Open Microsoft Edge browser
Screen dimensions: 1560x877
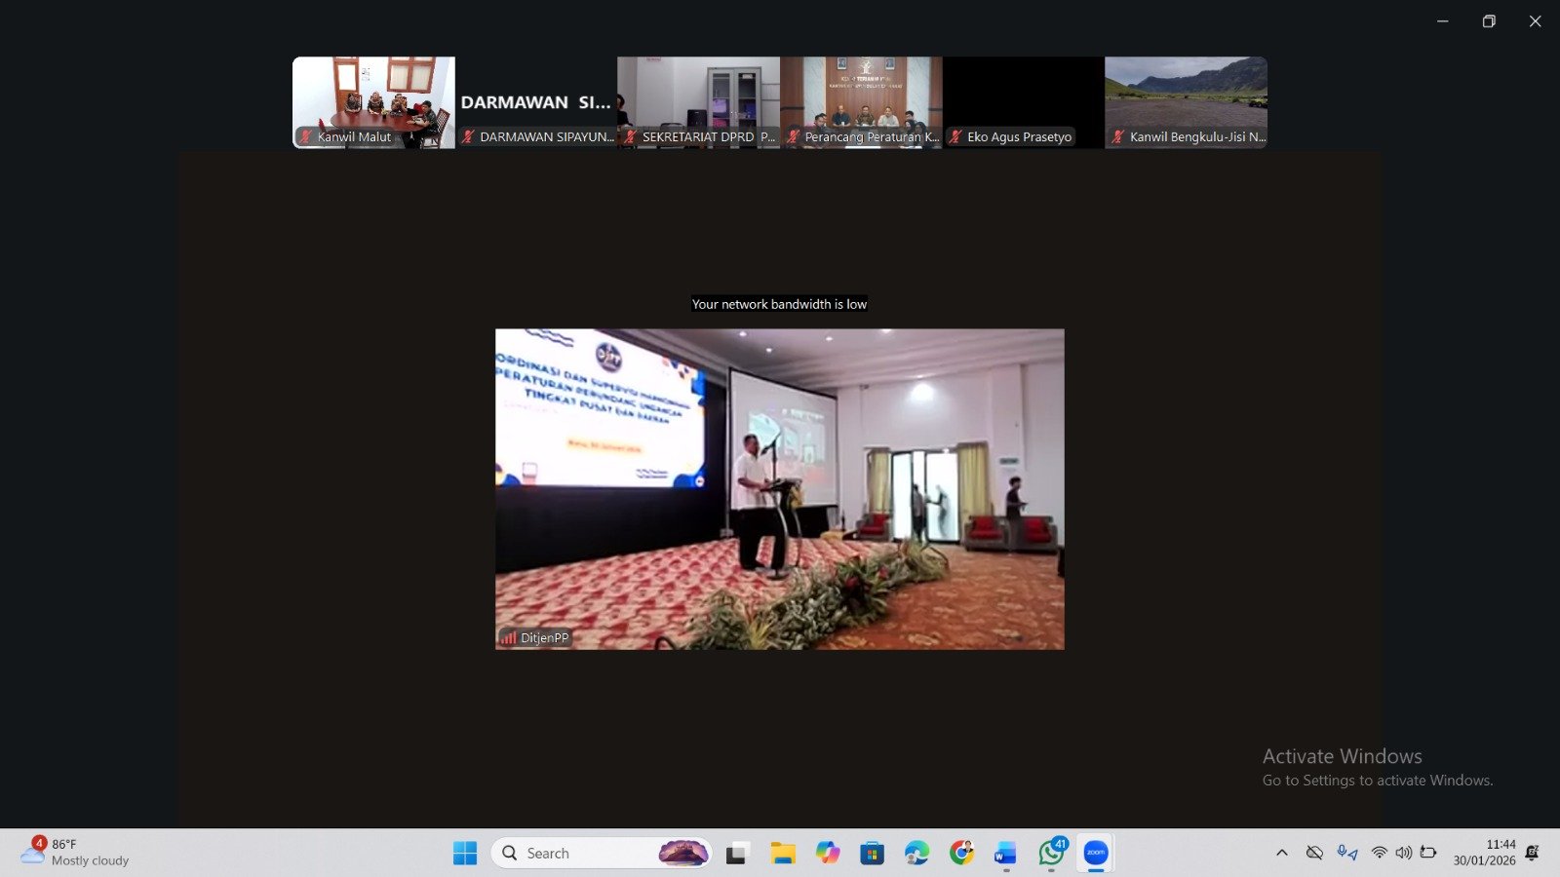(x=916, y=853)
